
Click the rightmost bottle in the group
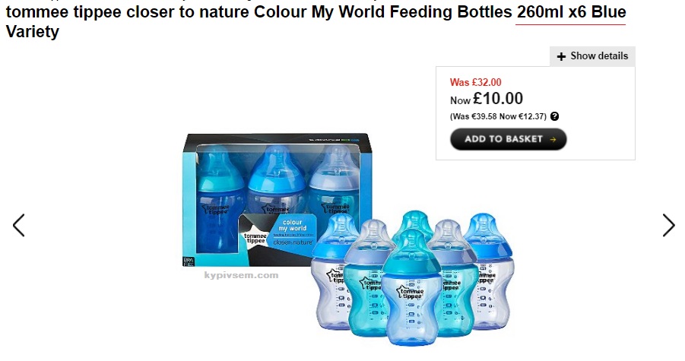[x=490, y=271]
